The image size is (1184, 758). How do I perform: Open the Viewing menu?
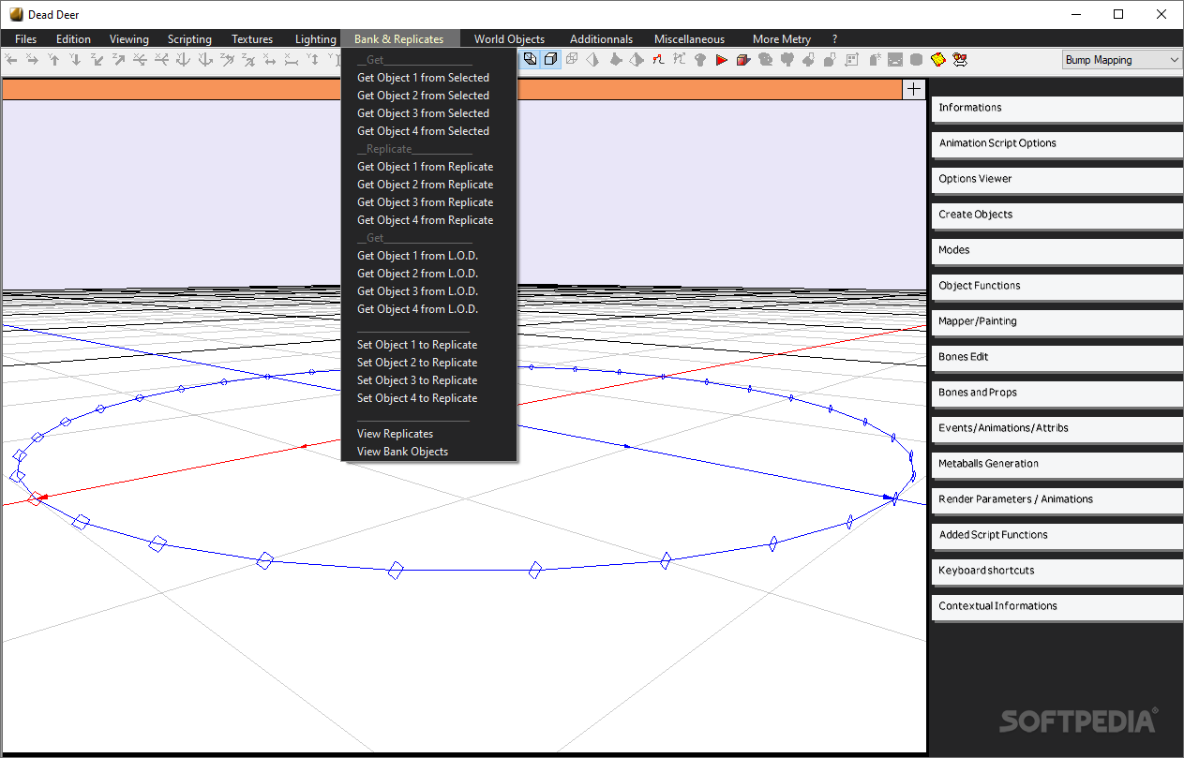click(128, 39)
